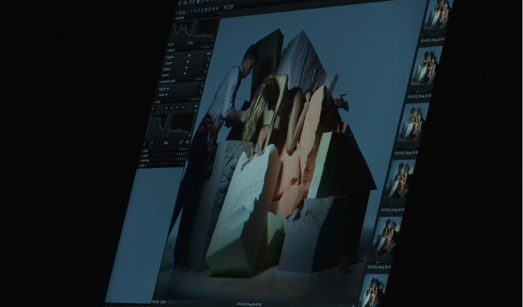The height and width of the screenshot is (307, 523).
Task: Collapse the High Dynamic Range panel
Action: point(159,82)
